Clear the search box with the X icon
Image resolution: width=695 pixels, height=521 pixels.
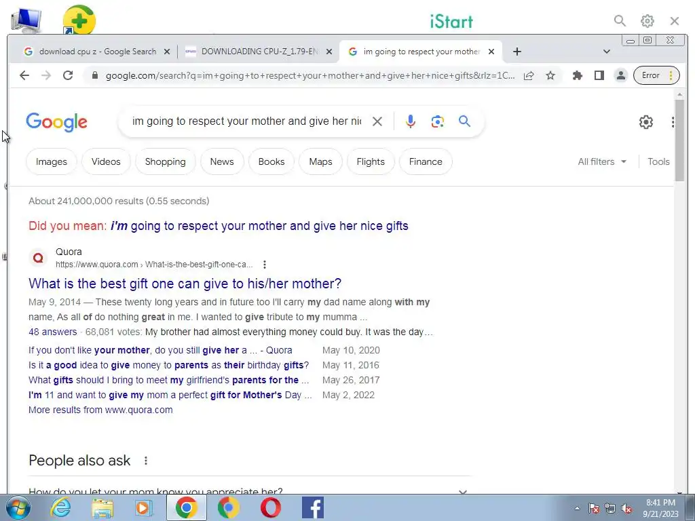click(377, 121)
